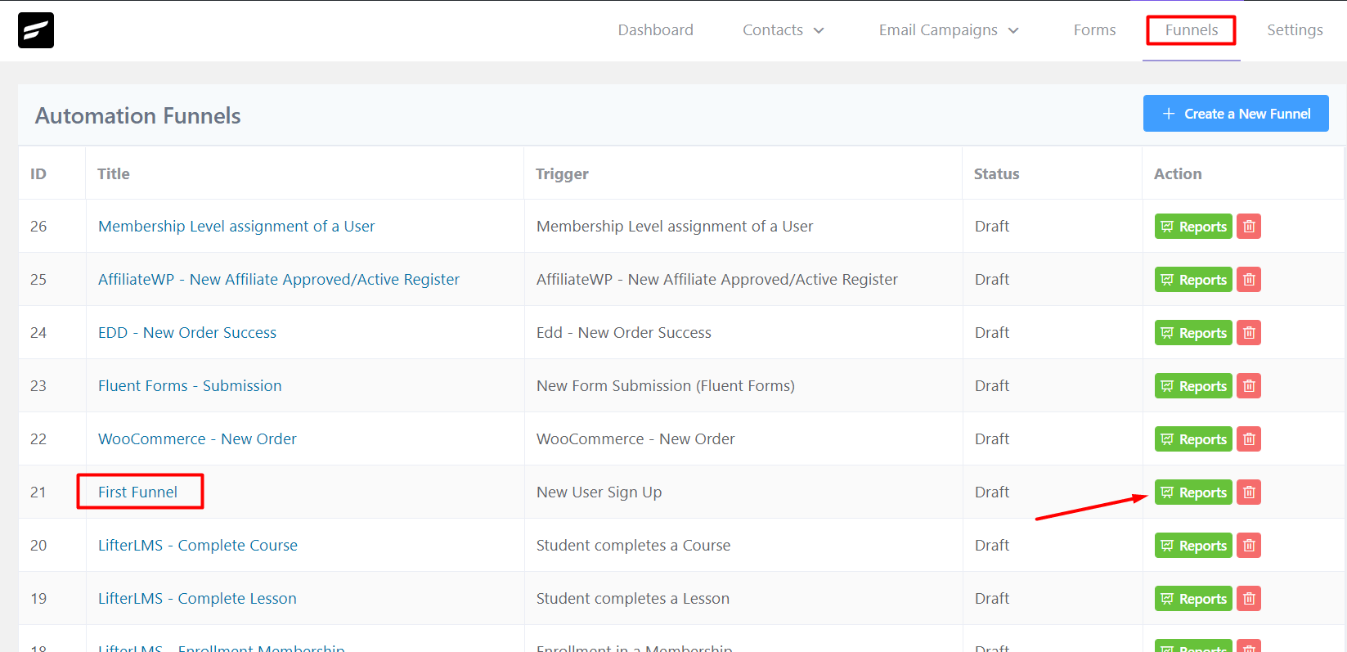Viewport: 1347px width, 652px height.
Task: Open LifterLMS - Complete Lesson funnel link
Action: tap(197, 599)
